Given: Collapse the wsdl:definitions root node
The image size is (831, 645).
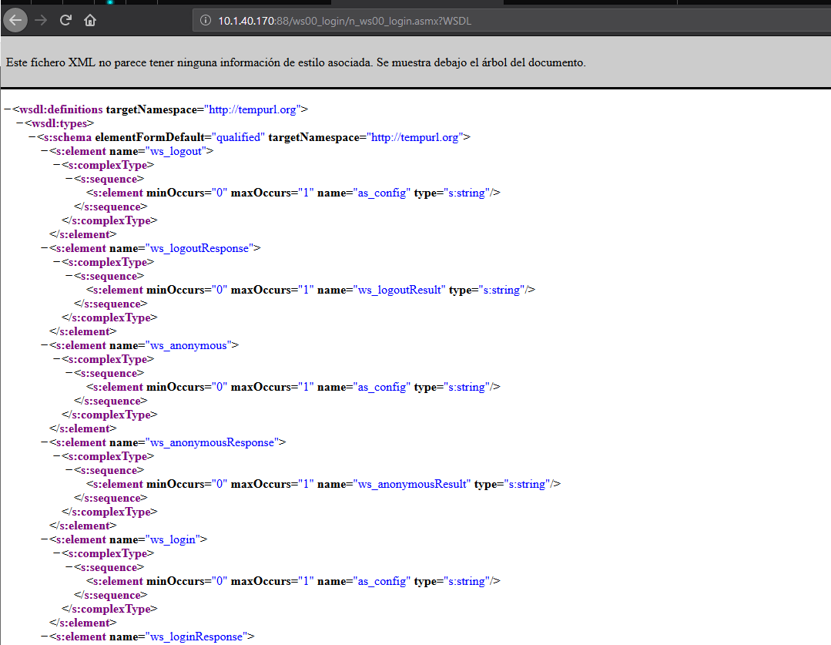Looking at the screenshot, I should point(8,110).
